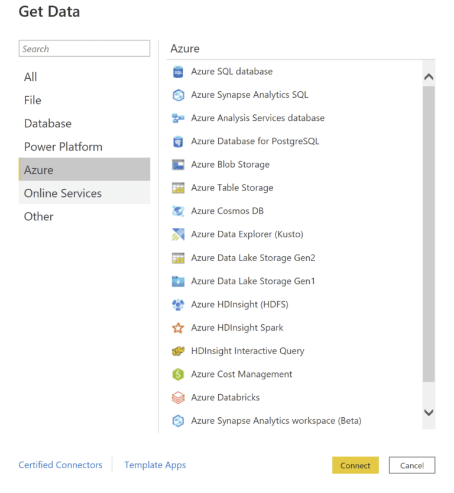The width and height of the screenshot is (454, 493).
Task: Switch to the Database category
Action: tap(47, 123)
